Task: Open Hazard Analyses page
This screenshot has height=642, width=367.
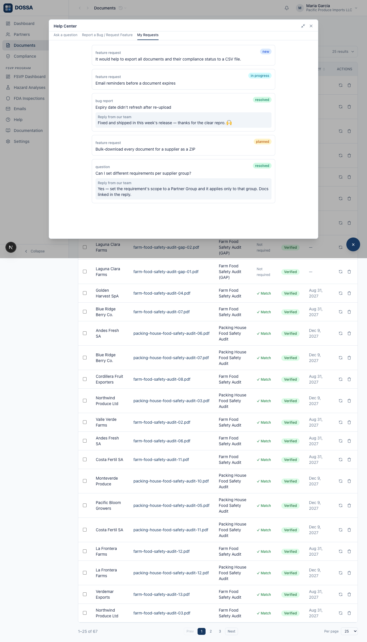Action: [x=30, y=87]
